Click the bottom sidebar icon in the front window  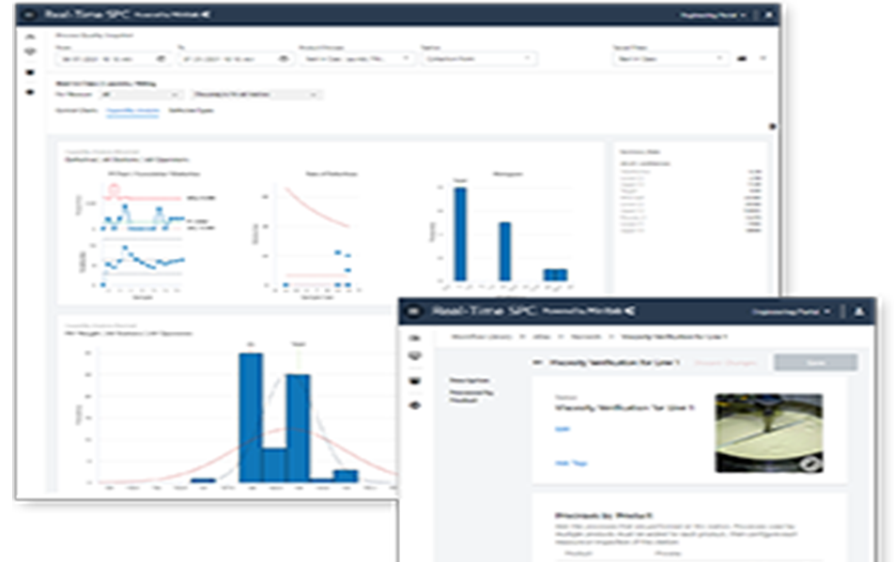tap(415, 405)
